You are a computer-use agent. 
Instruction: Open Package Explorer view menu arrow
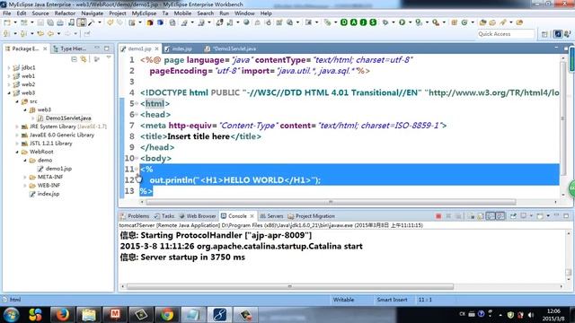point(109,58)
